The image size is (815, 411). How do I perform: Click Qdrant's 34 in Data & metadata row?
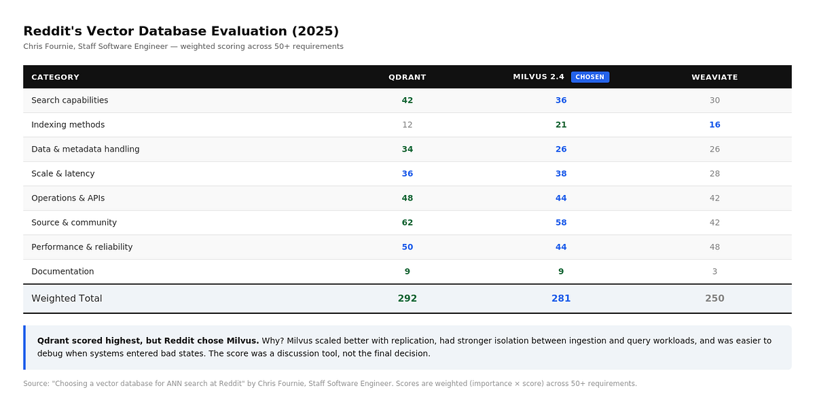[407, 149]
